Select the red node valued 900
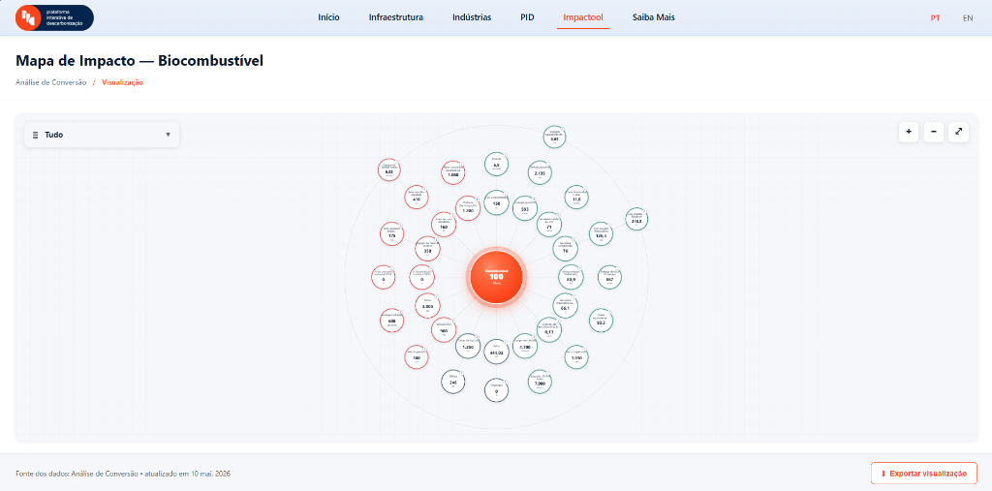Viewport: 992px width, 491px height. 444,329
